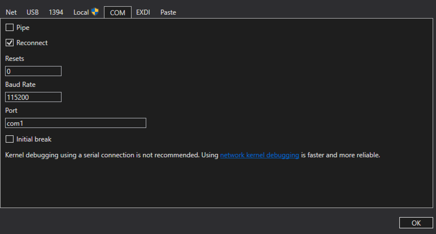Switch to the Local tab
The height and width of the screenshot is (234, 436).
pos(81,12)
